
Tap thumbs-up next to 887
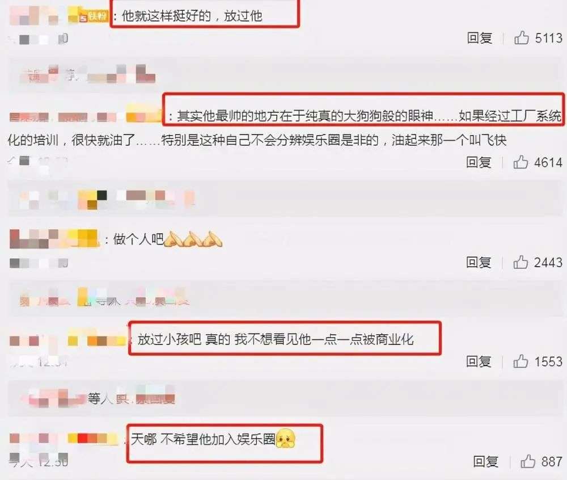tap(528, 461)
